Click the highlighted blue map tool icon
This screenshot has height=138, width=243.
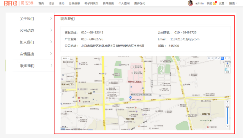[x=222, y=58]
